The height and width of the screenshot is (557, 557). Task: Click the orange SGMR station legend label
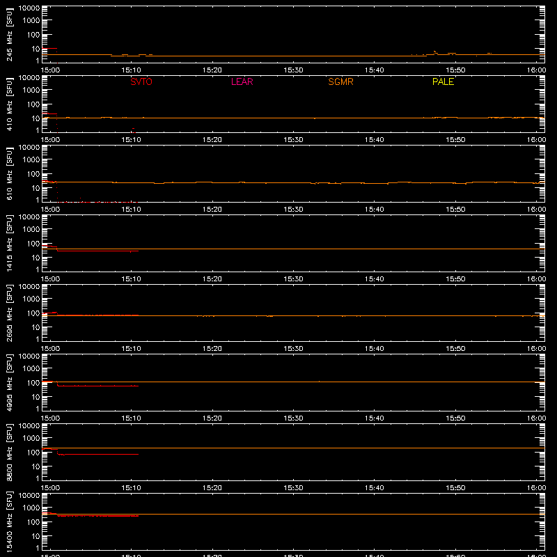pos(340,81)
